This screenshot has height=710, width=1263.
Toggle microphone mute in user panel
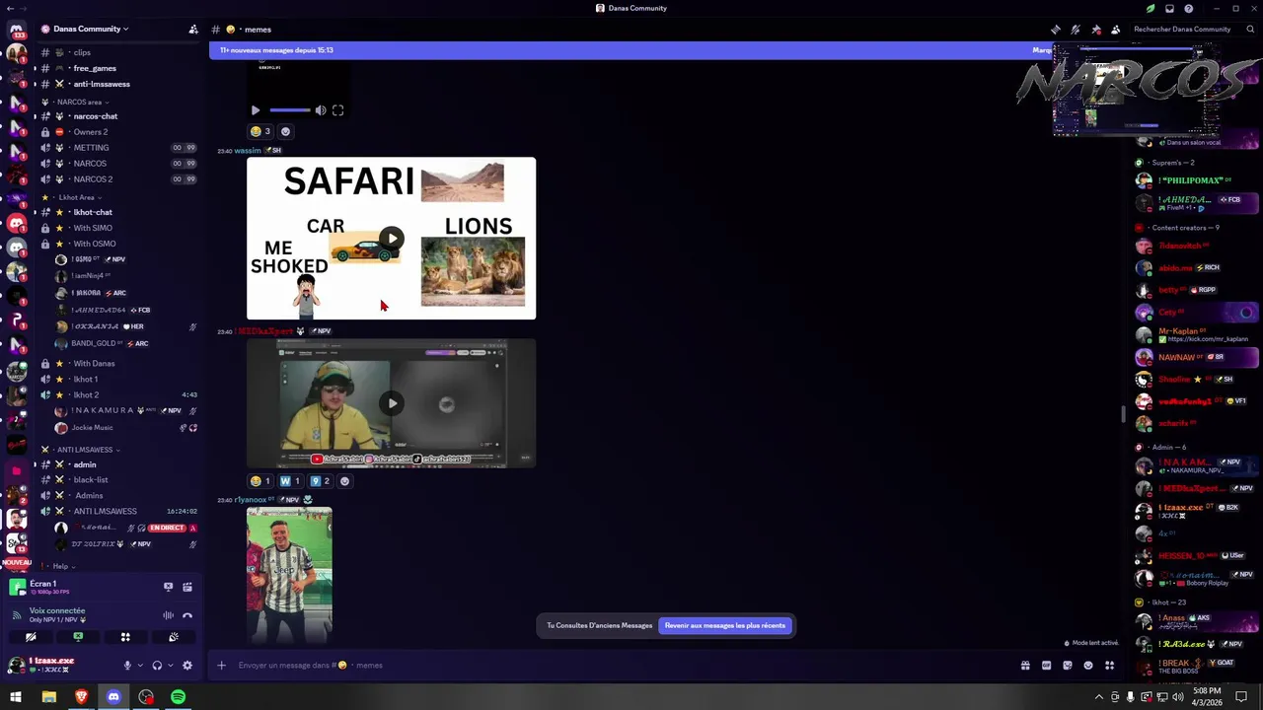coord(127,666)
